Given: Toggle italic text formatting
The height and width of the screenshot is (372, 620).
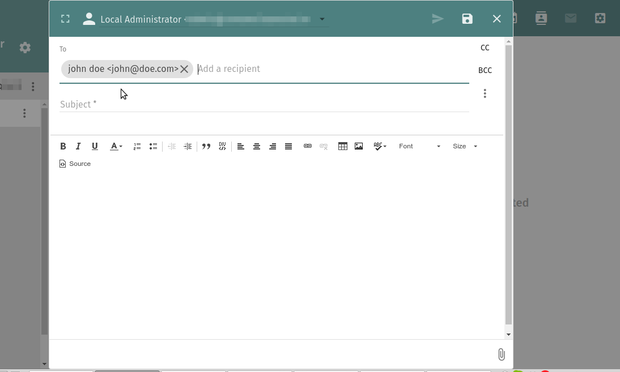Looking at the screenshot, I should pyautogui.click(x=79, y=146).
